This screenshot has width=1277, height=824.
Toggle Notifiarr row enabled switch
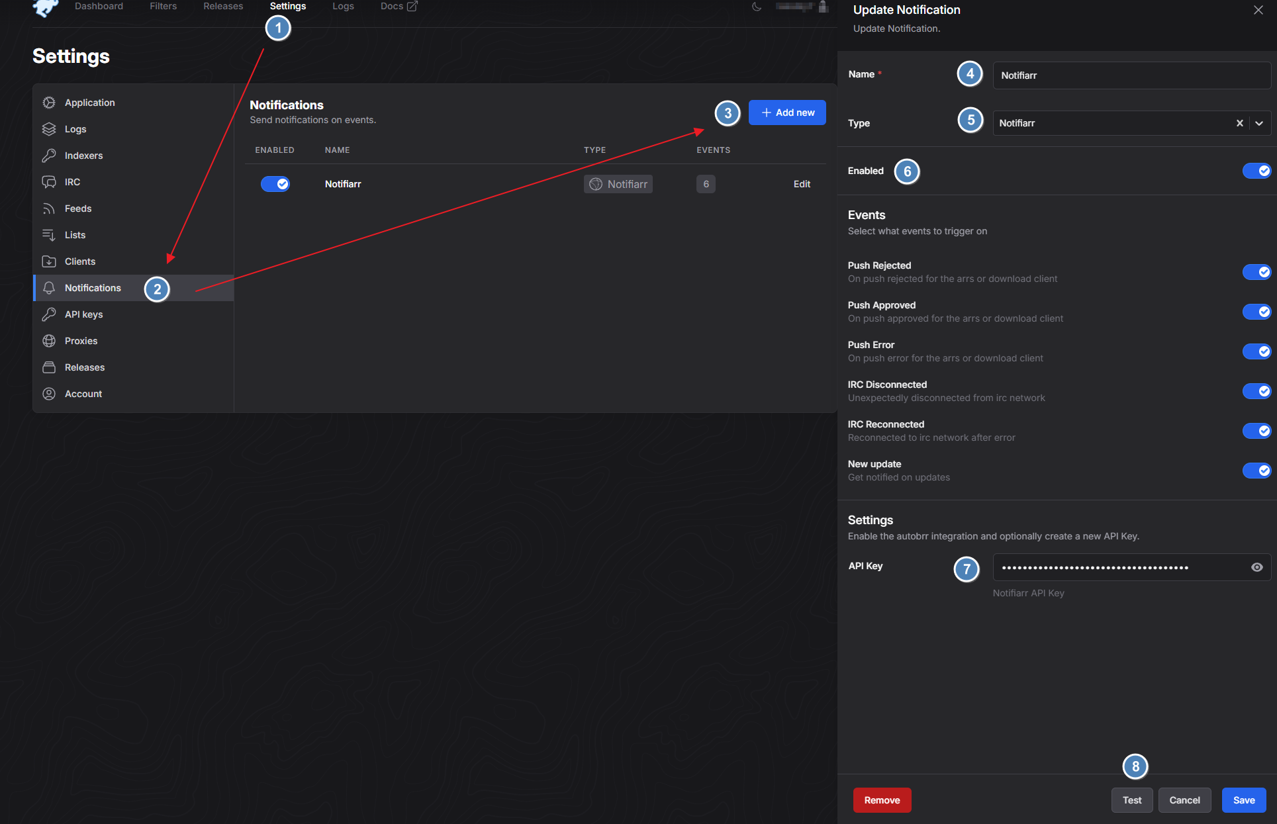(275, 184)
